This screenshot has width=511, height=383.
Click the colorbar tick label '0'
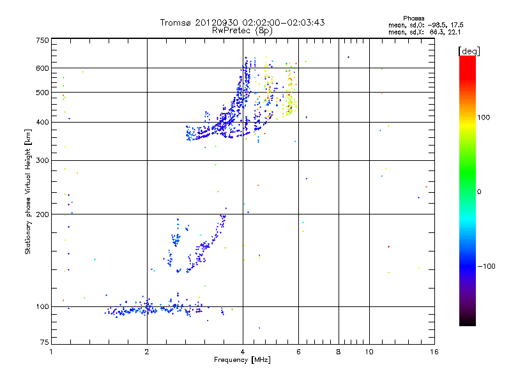479,191
